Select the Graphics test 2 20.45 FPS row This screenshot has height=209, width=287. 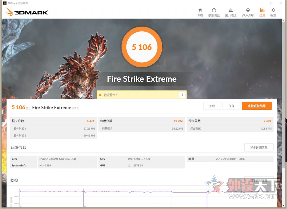click(53, 136)
